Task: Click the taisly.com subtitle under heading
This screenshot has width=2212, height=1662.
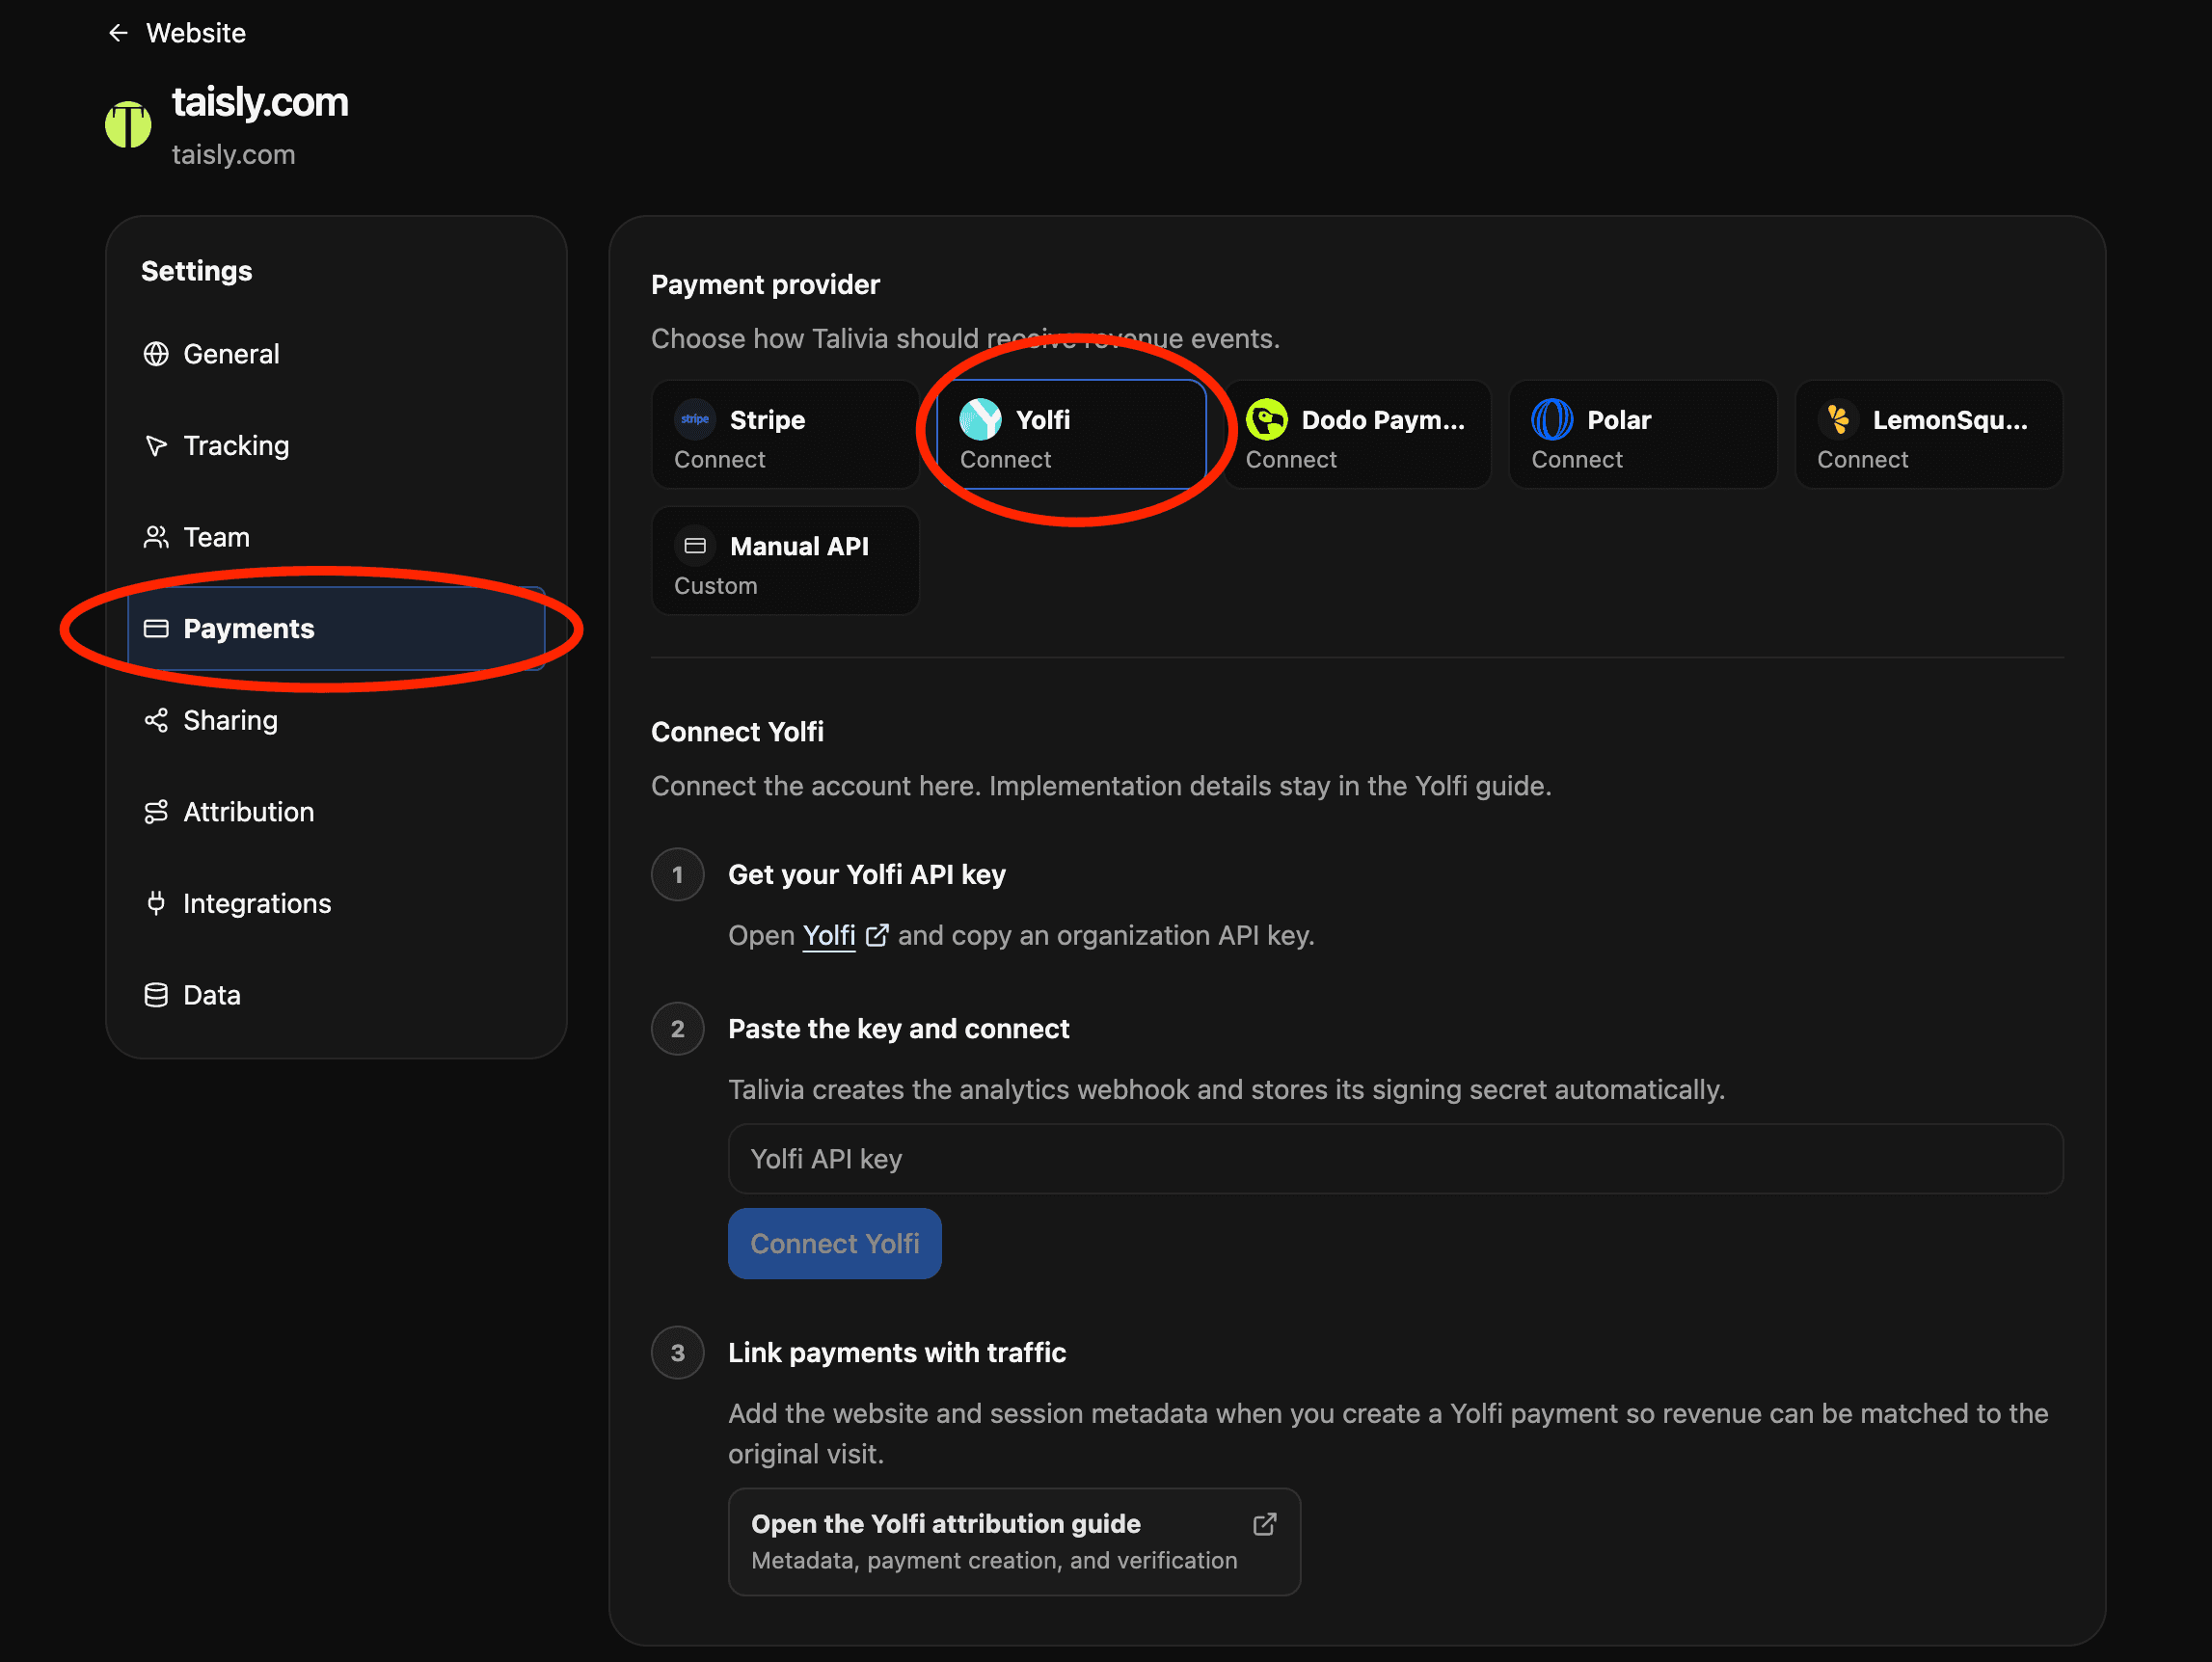Action: (233, 155)
